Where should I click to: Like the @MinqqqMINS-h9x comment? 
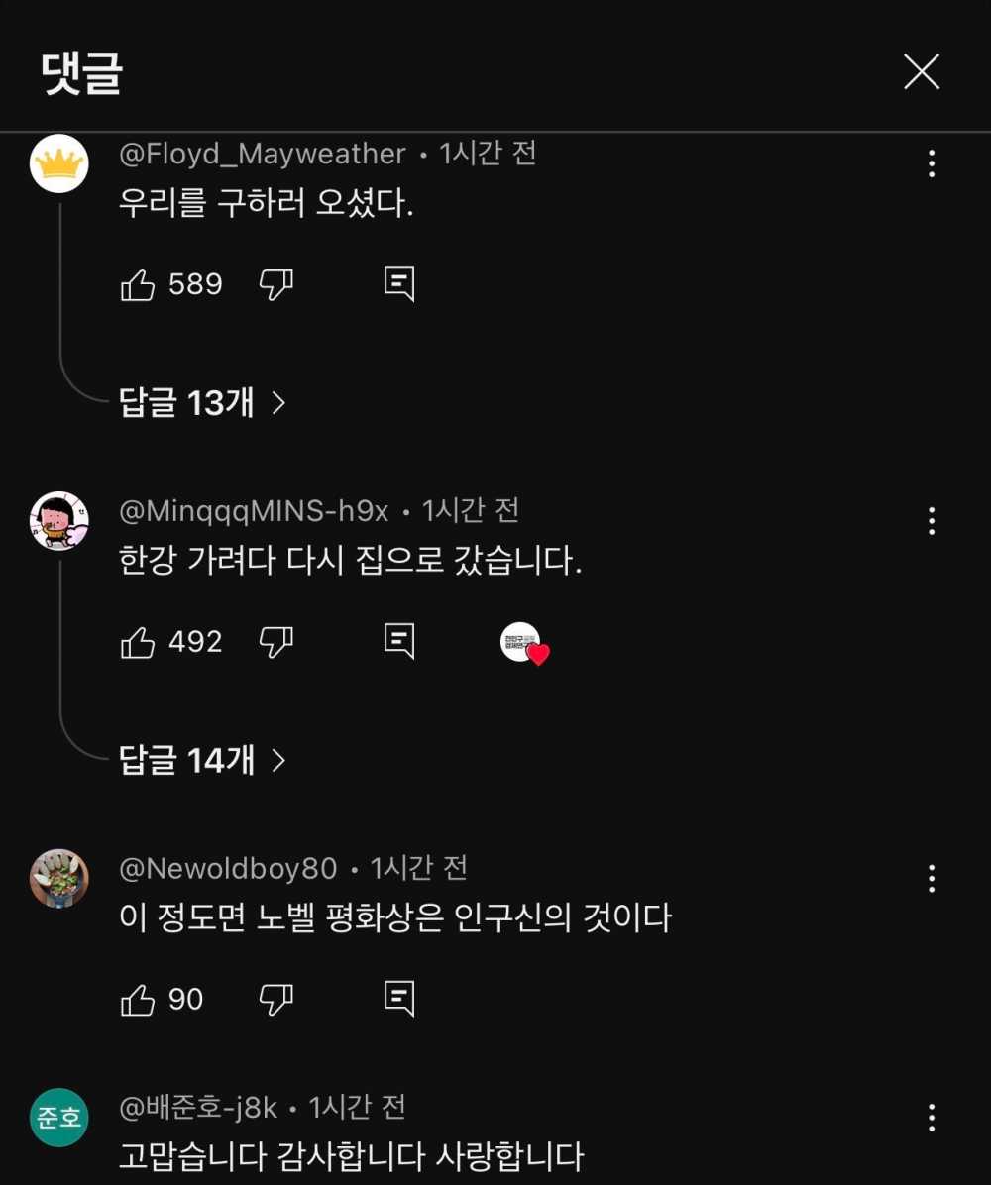coord(139,643)
